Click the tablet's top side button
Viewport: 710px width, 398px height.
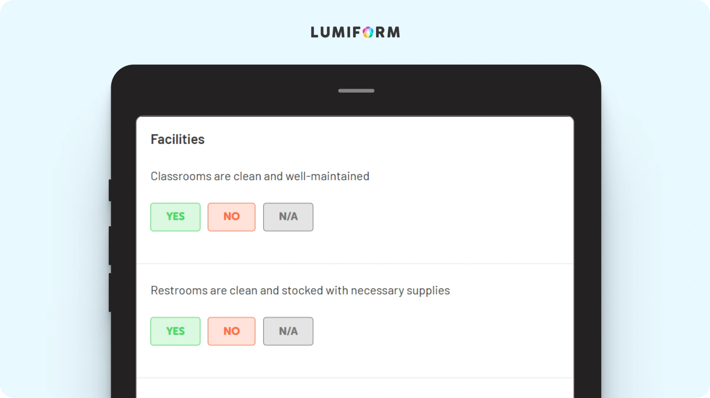point(110,190)
